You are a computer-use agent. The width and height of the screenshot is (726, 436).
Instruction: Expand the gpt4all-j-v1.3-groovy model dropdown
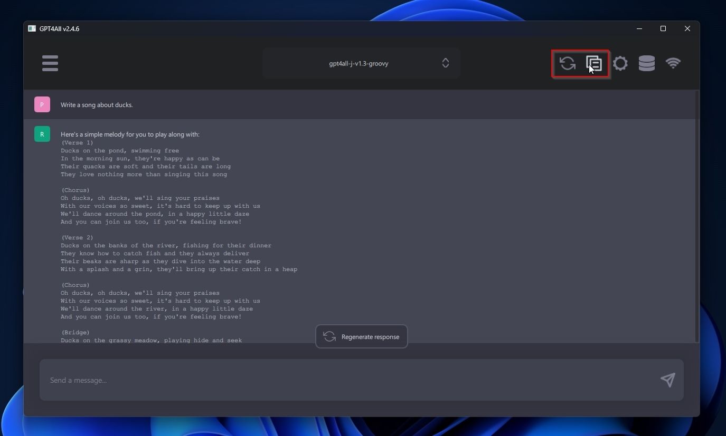359,63
